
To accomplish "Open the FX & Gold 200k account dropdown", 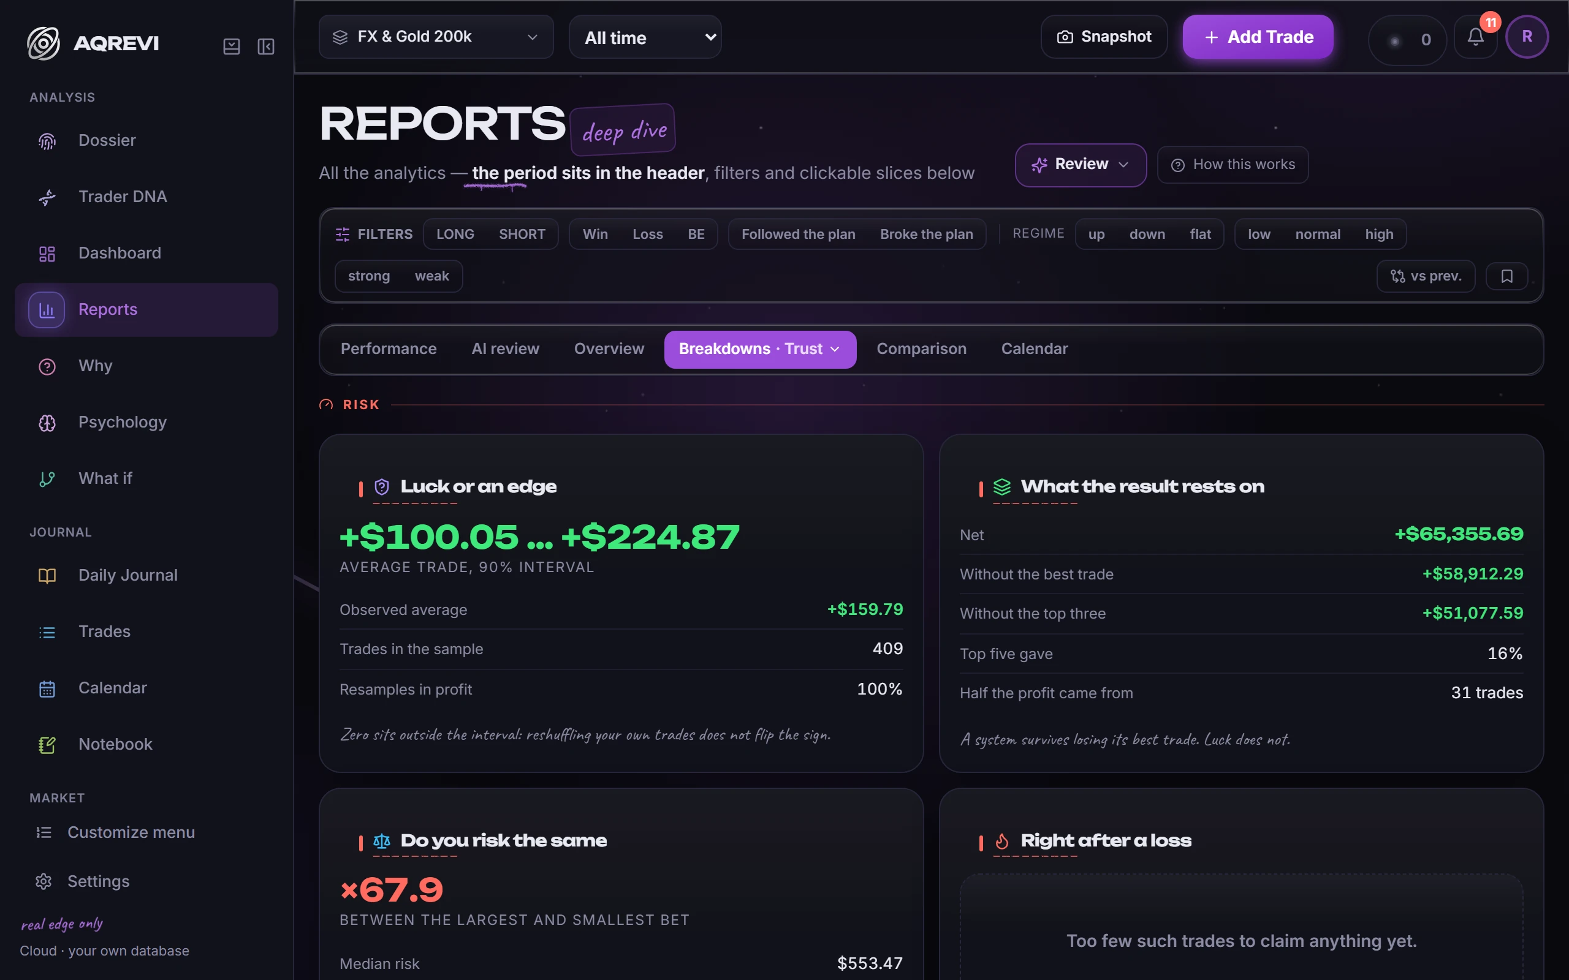I will 436,37.
